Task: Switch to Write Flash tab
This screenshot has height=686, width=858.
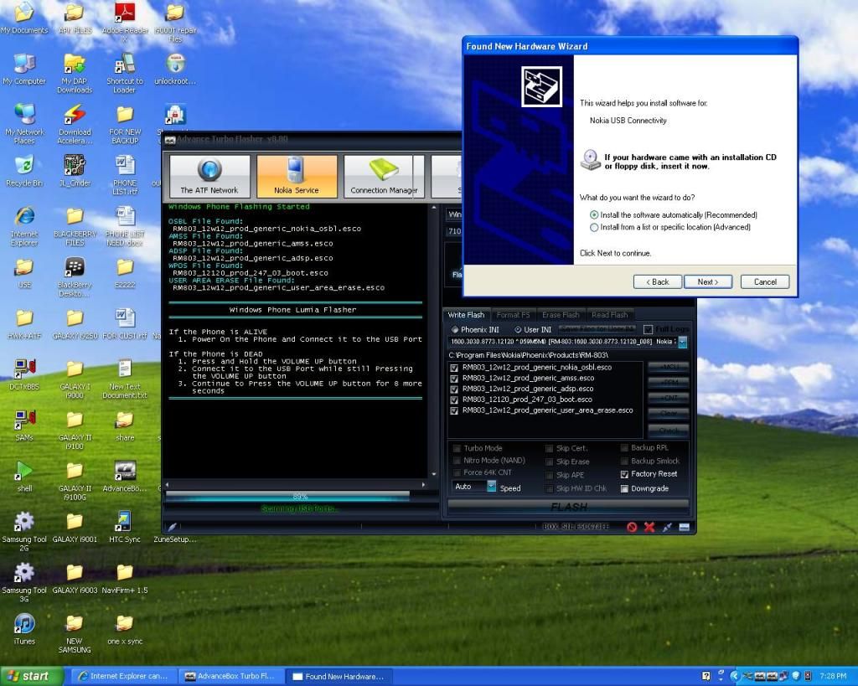Action: click(466, 315)
